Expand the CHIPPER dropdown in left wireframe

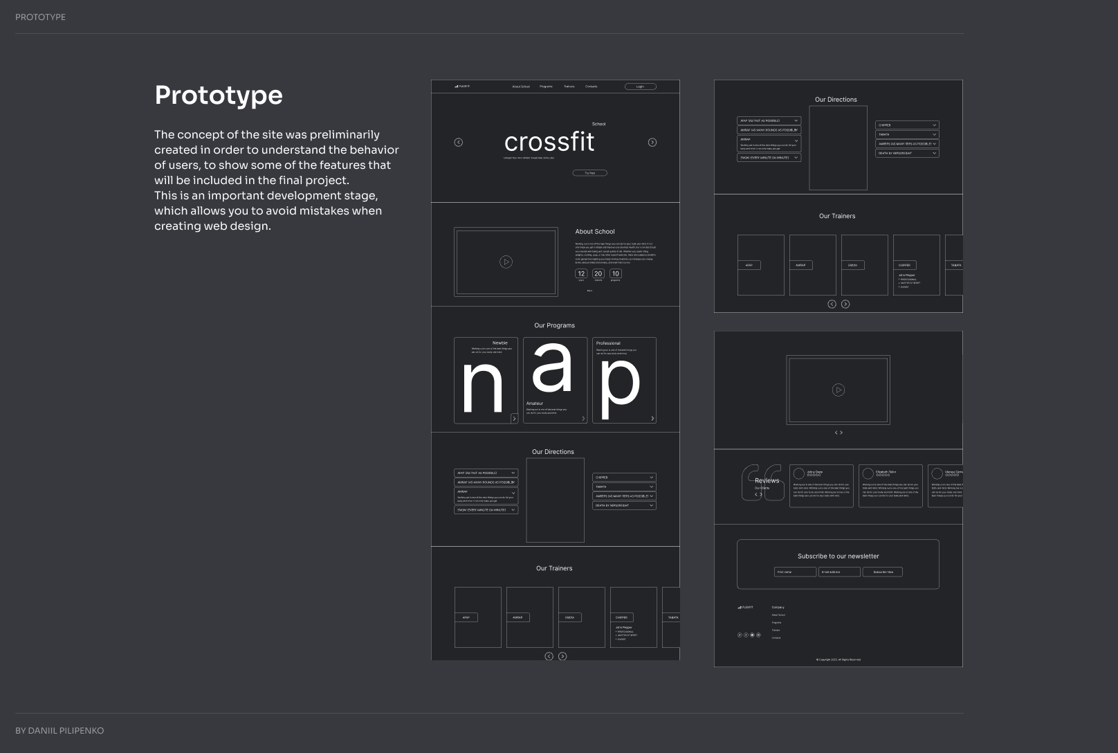(624, 478)
